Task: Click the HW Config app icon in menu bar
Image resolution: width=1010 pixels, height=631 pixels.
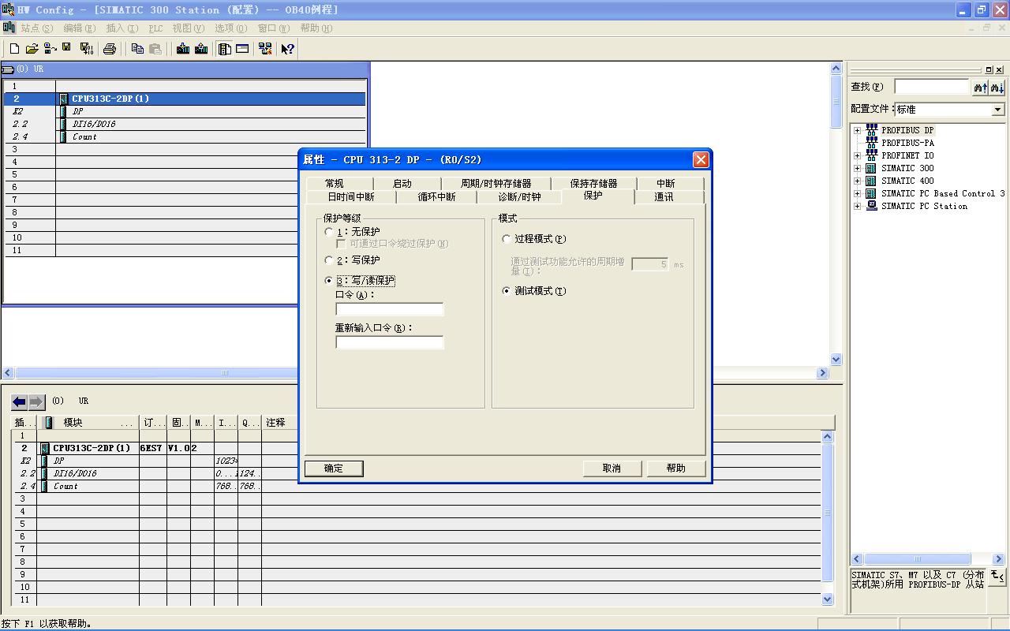Action: pos(9,28)
